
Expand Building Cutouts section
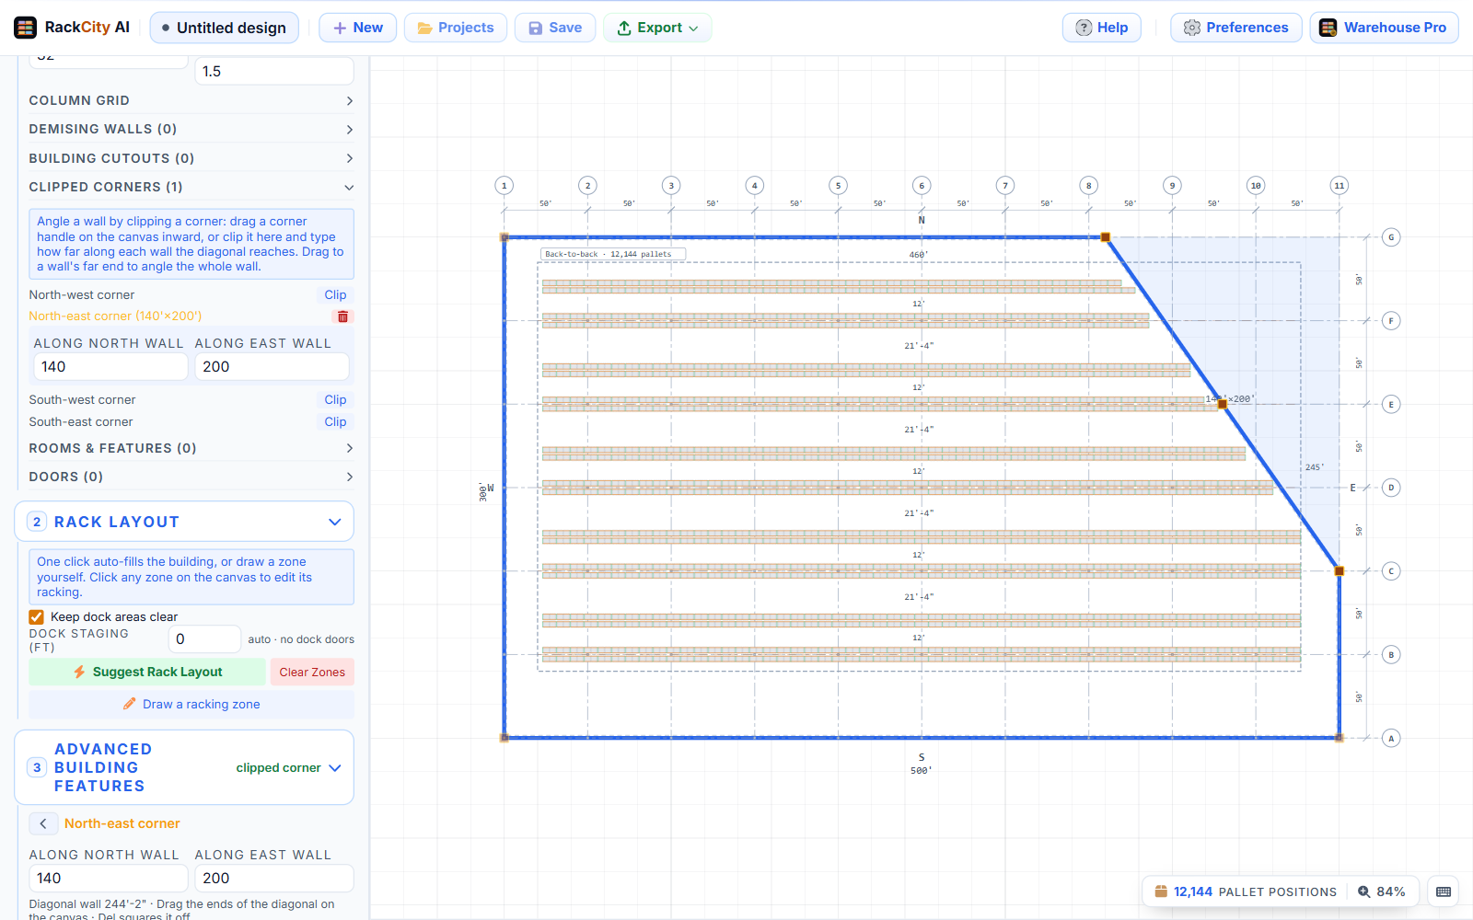191,158
